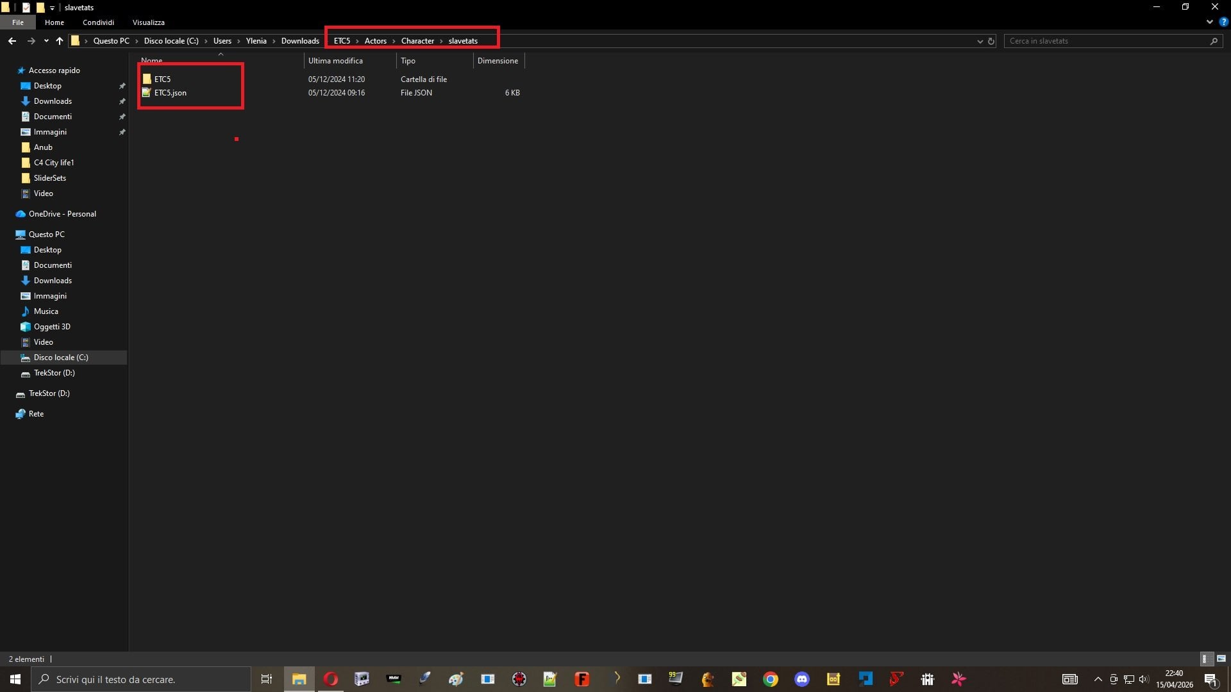Viewport: 1231px width, 692px height.
Task: Switch to the Condividi tab
Action: pos(98,22)
